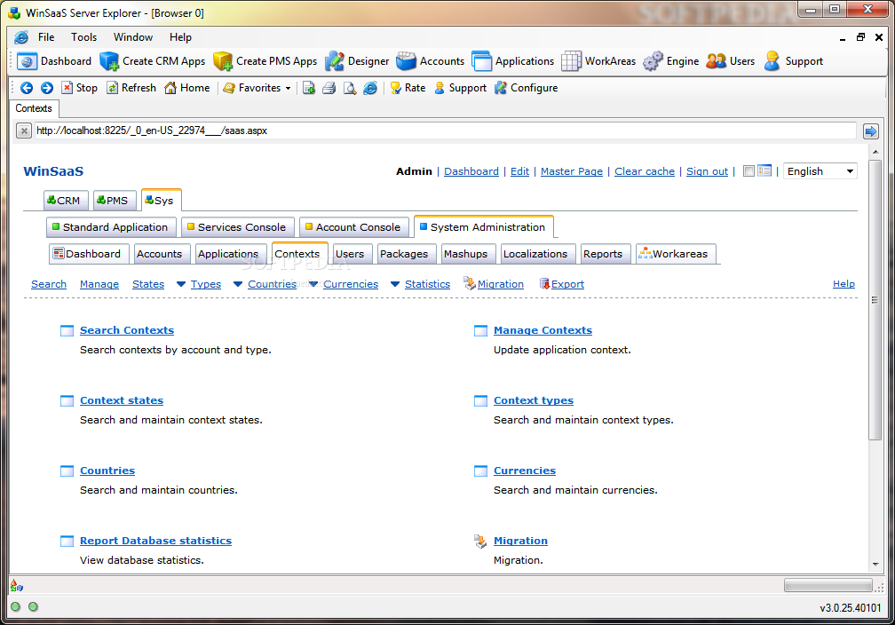Switch to the PMS tab

[x=115, y=201]
